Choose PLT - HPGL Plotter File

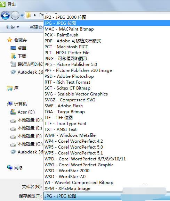[107, 52]
